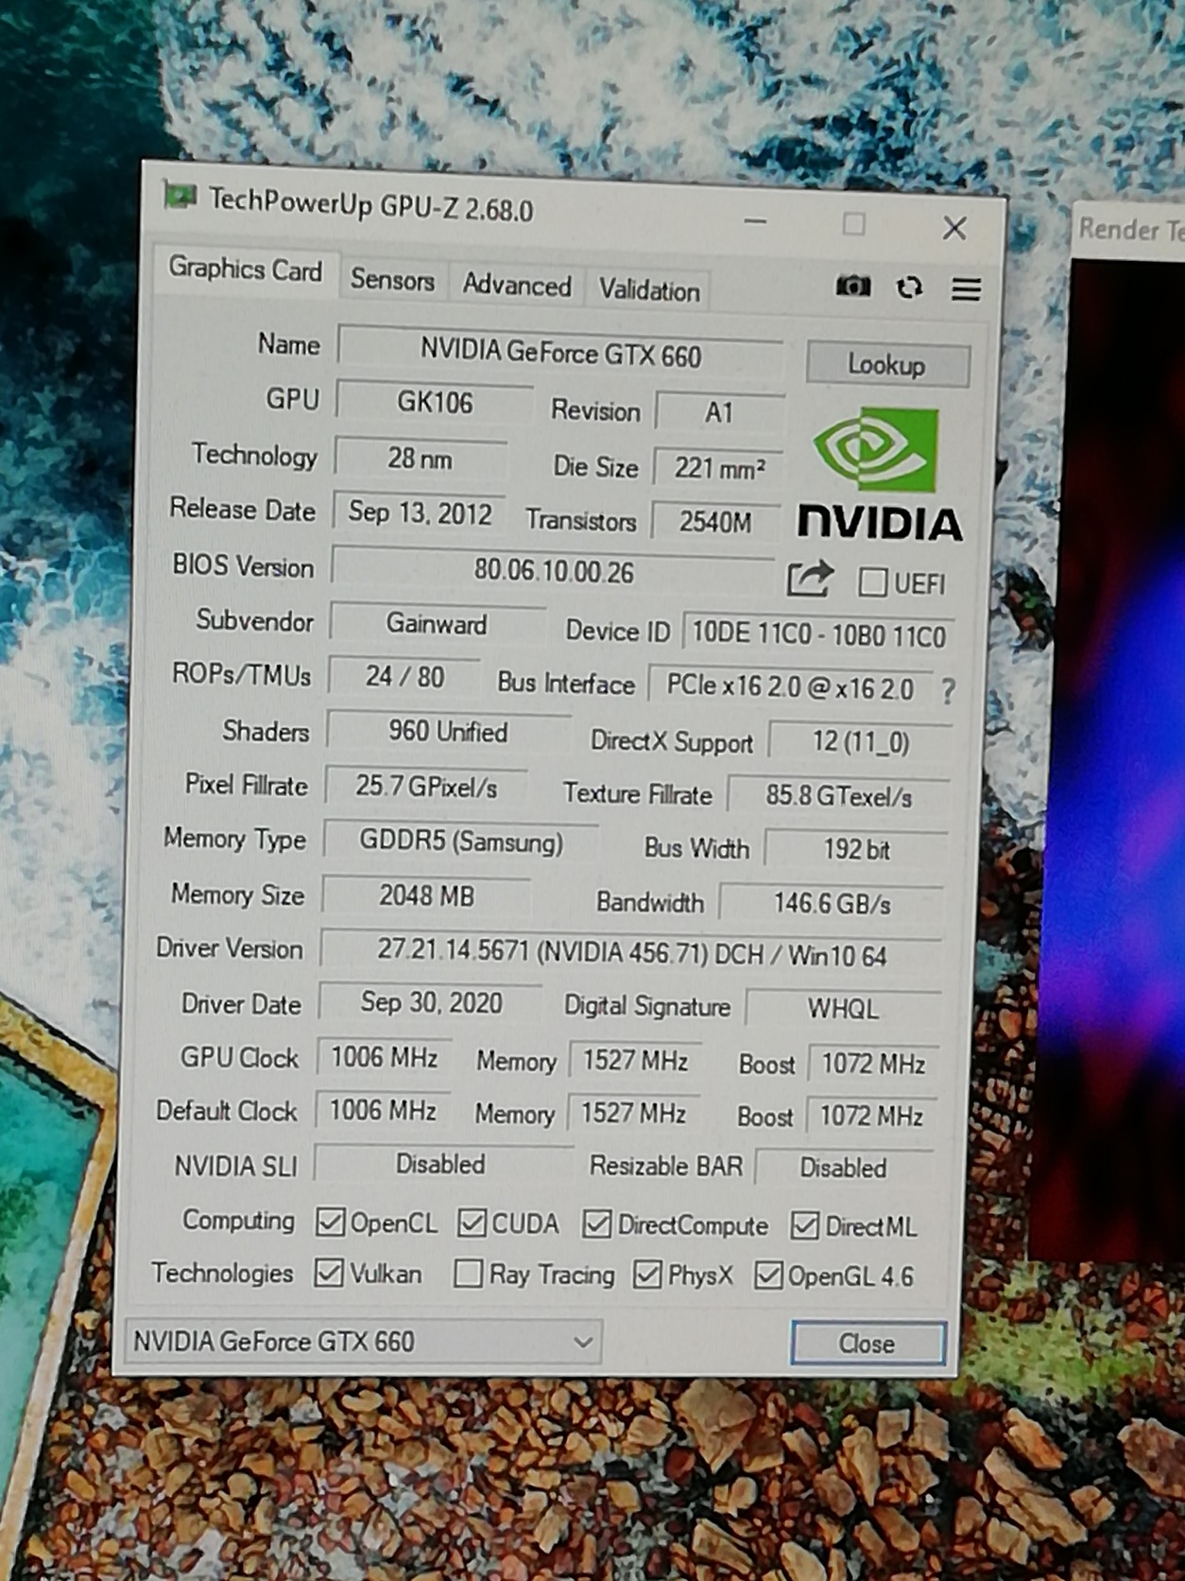Screen dimensions: 1185x1581
Task: Click the Memory Size value 2048 MB
Action: [x=426, y=895]
